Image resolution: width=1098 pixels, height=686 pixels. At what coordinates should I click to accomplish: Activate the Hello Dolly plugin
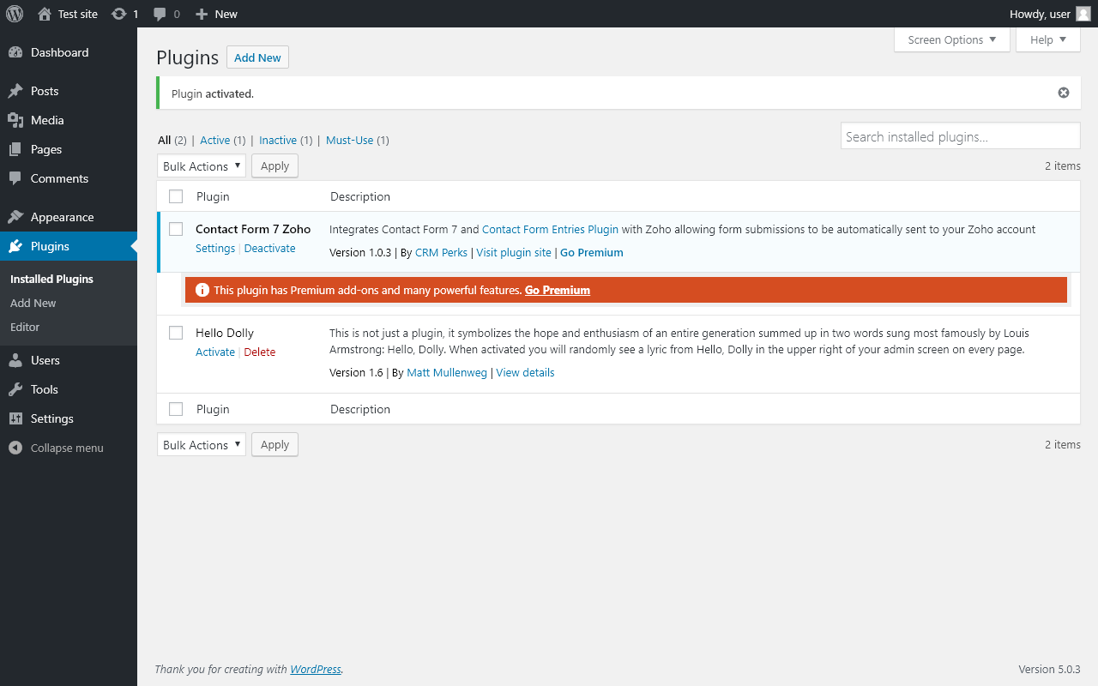(215, 352)
